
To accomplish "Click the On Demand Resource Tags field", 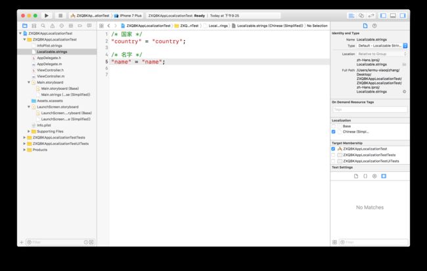I will (x=370, y=110).
